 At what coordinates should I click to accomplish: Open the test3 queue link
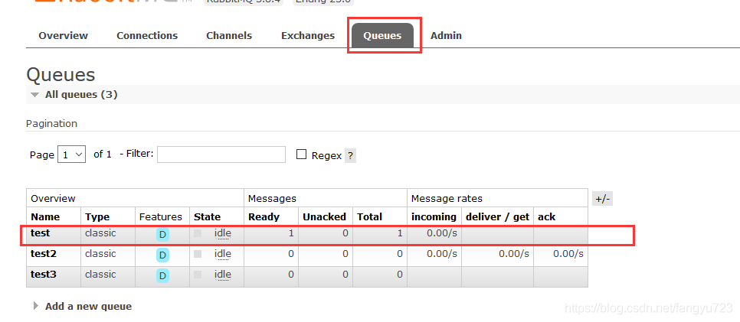coord(44,275)
